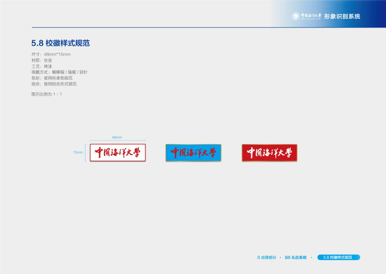The width and height of the screenshot is (386, 274).
Task: Click the 佩戴方式 wearing method line
Action: pos(59,72)
